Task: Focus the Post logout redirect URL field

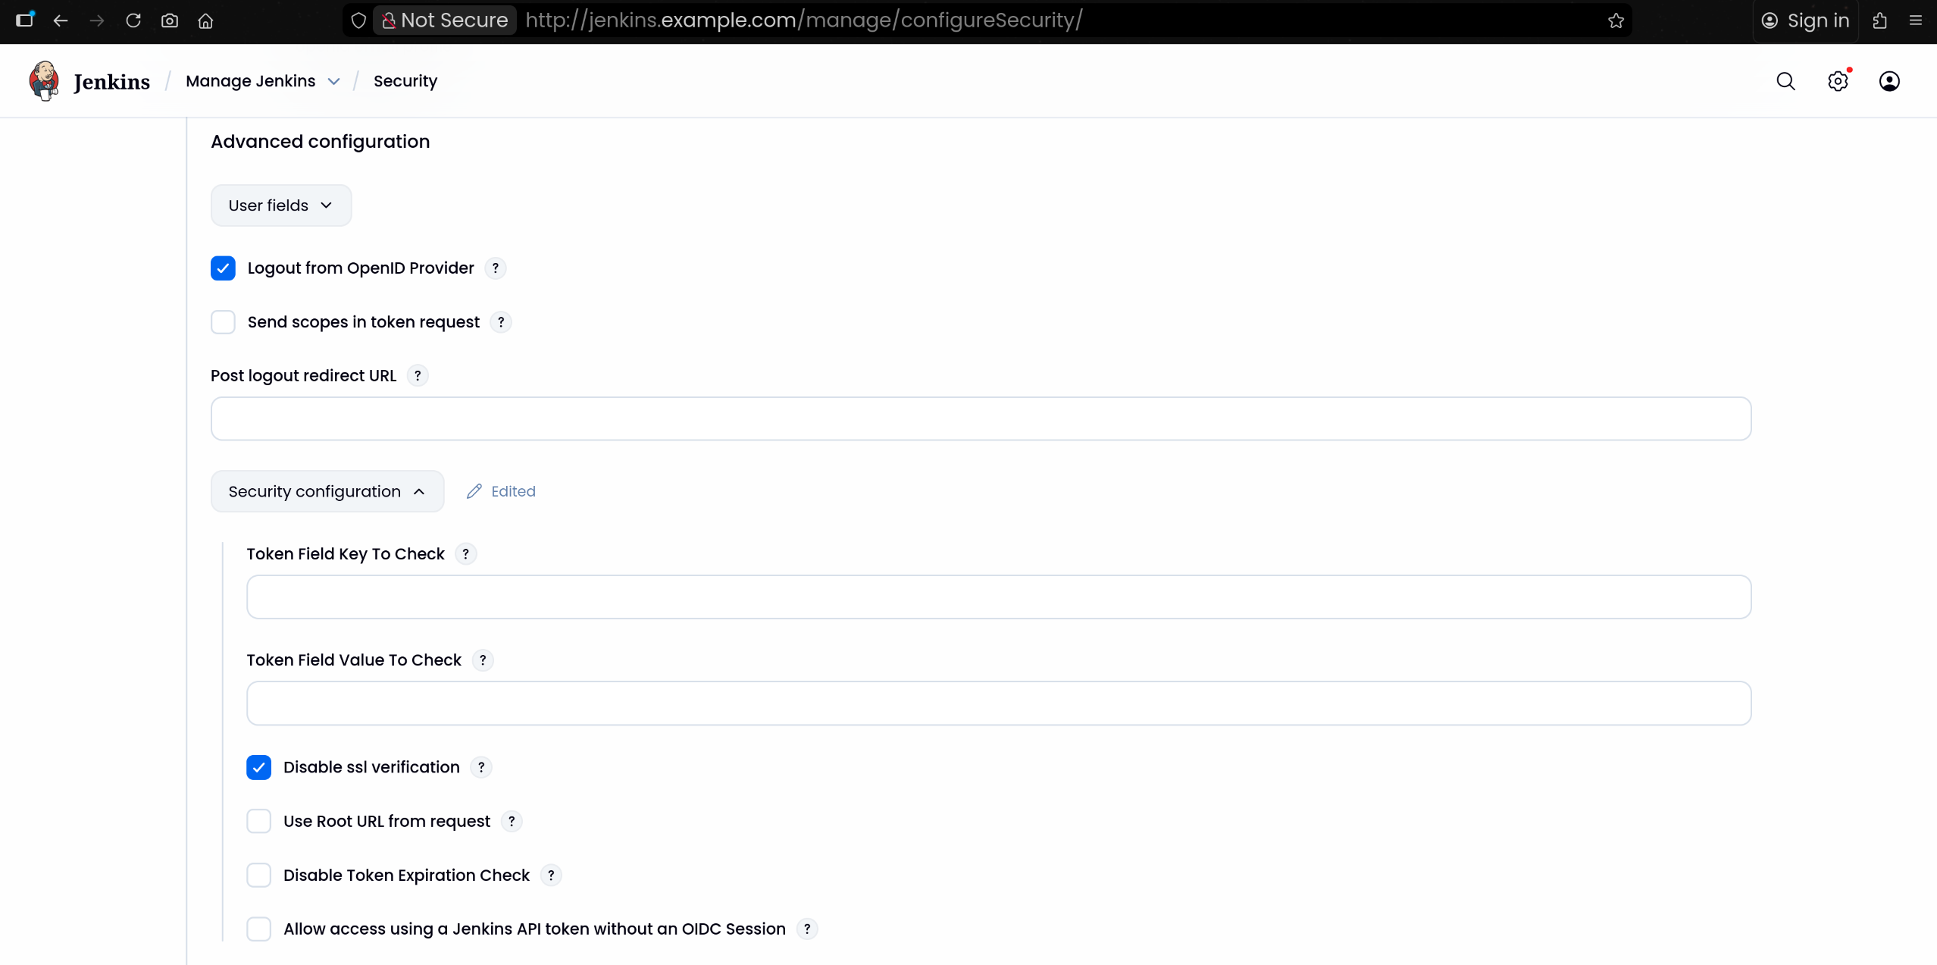Action: (981, 418)
